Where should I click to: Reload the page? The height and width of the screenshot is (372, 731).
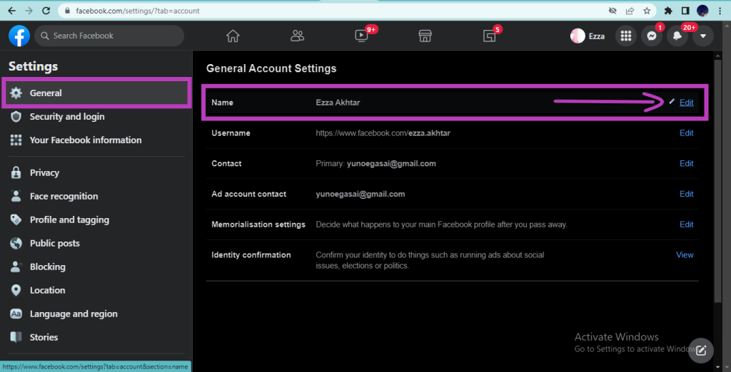point(46,10)
